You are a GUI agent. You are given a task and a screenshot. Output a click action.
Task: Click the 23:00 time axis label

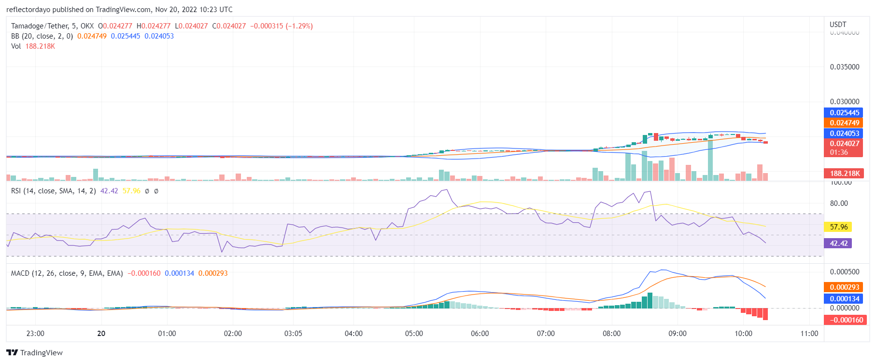click(35, 334)
